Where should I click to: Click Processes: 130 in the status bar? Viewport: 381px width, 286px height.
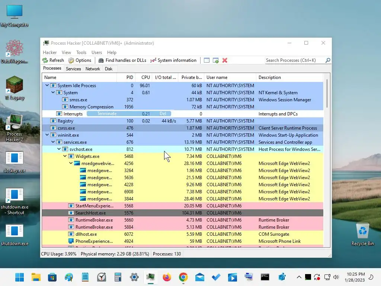(x=167, y=254)
